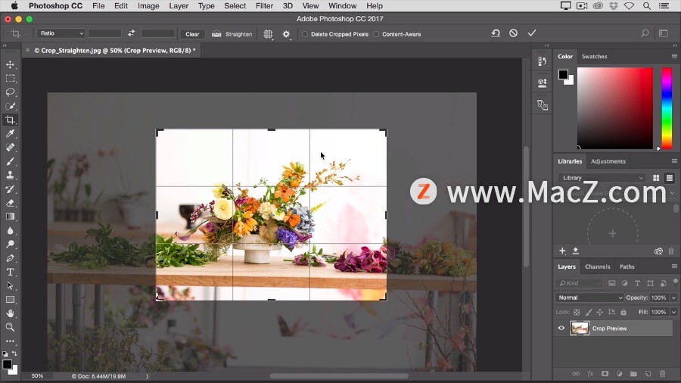Select the Blur tool
The width and height of the screenshot is (681, 383).
click(10, 231)
